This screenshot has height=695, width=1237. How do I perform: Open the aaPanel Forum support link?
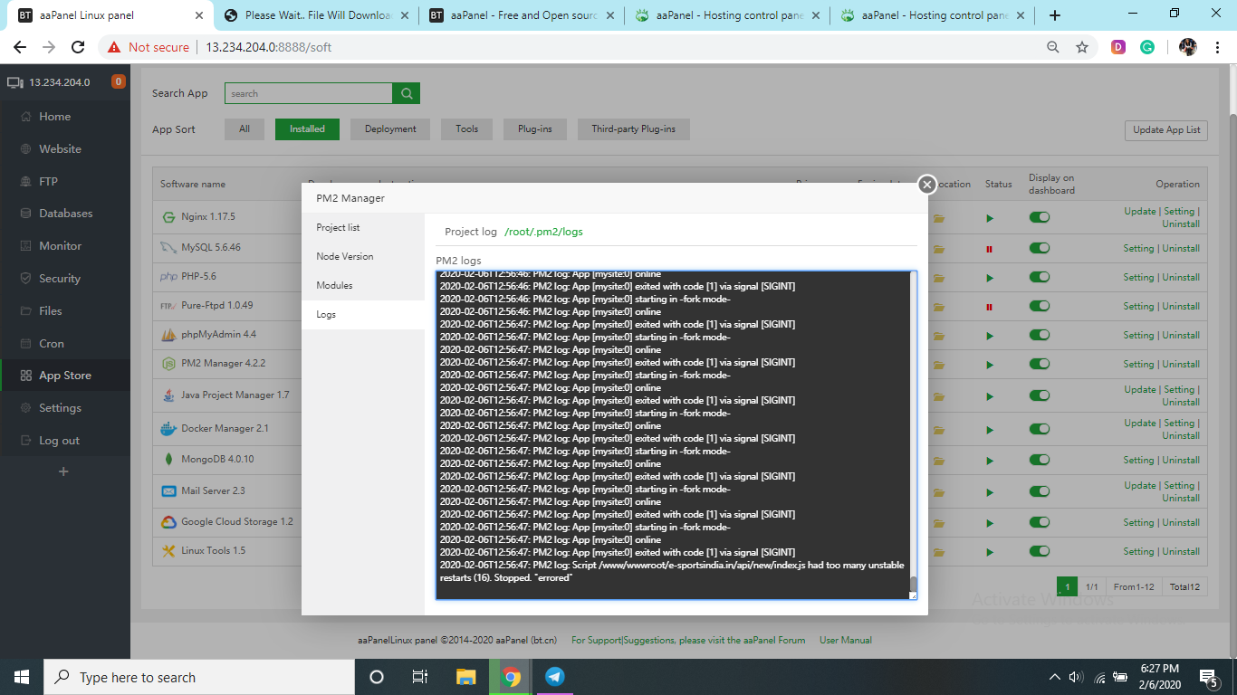(688, 640)
